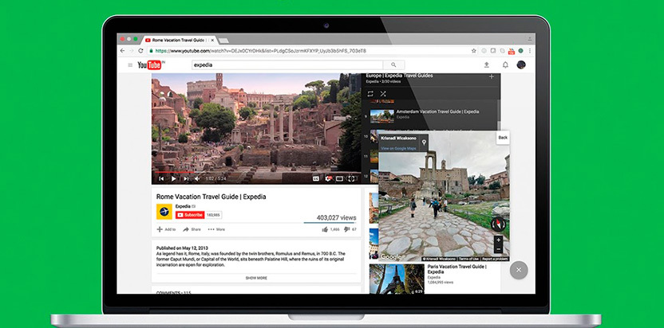This screenshot has height=328, width=664.
Task: Reload the page with the refresh icon
Action: (140, 51)
